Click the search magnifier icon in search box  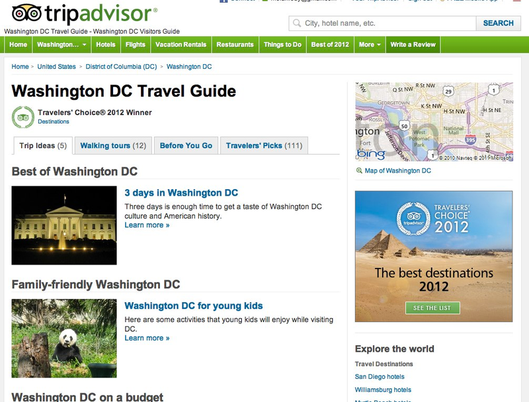click(x=297, y=23)
